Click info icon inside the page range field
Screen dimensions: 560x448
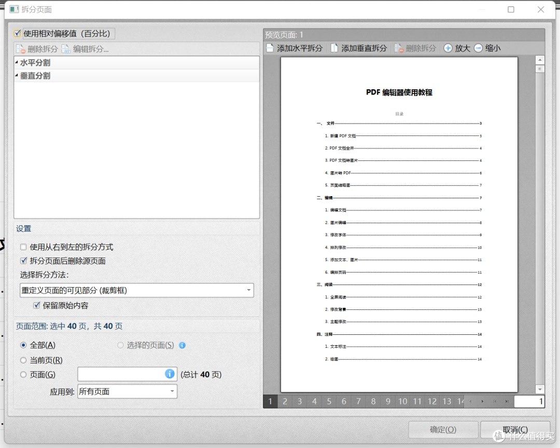tap(170, 374)
